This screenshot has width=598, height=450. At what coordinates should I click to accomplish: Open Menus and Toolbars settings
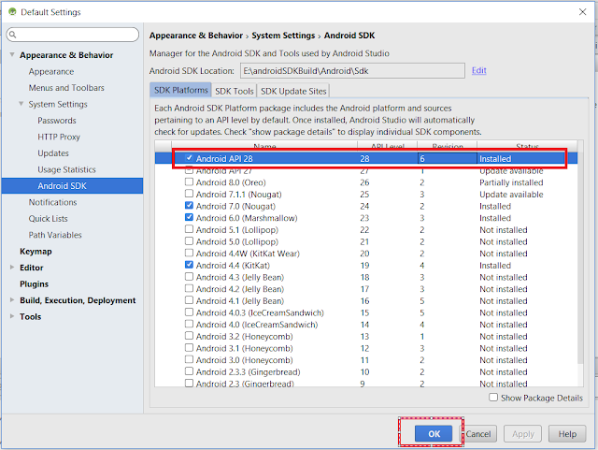click(66, 88)
